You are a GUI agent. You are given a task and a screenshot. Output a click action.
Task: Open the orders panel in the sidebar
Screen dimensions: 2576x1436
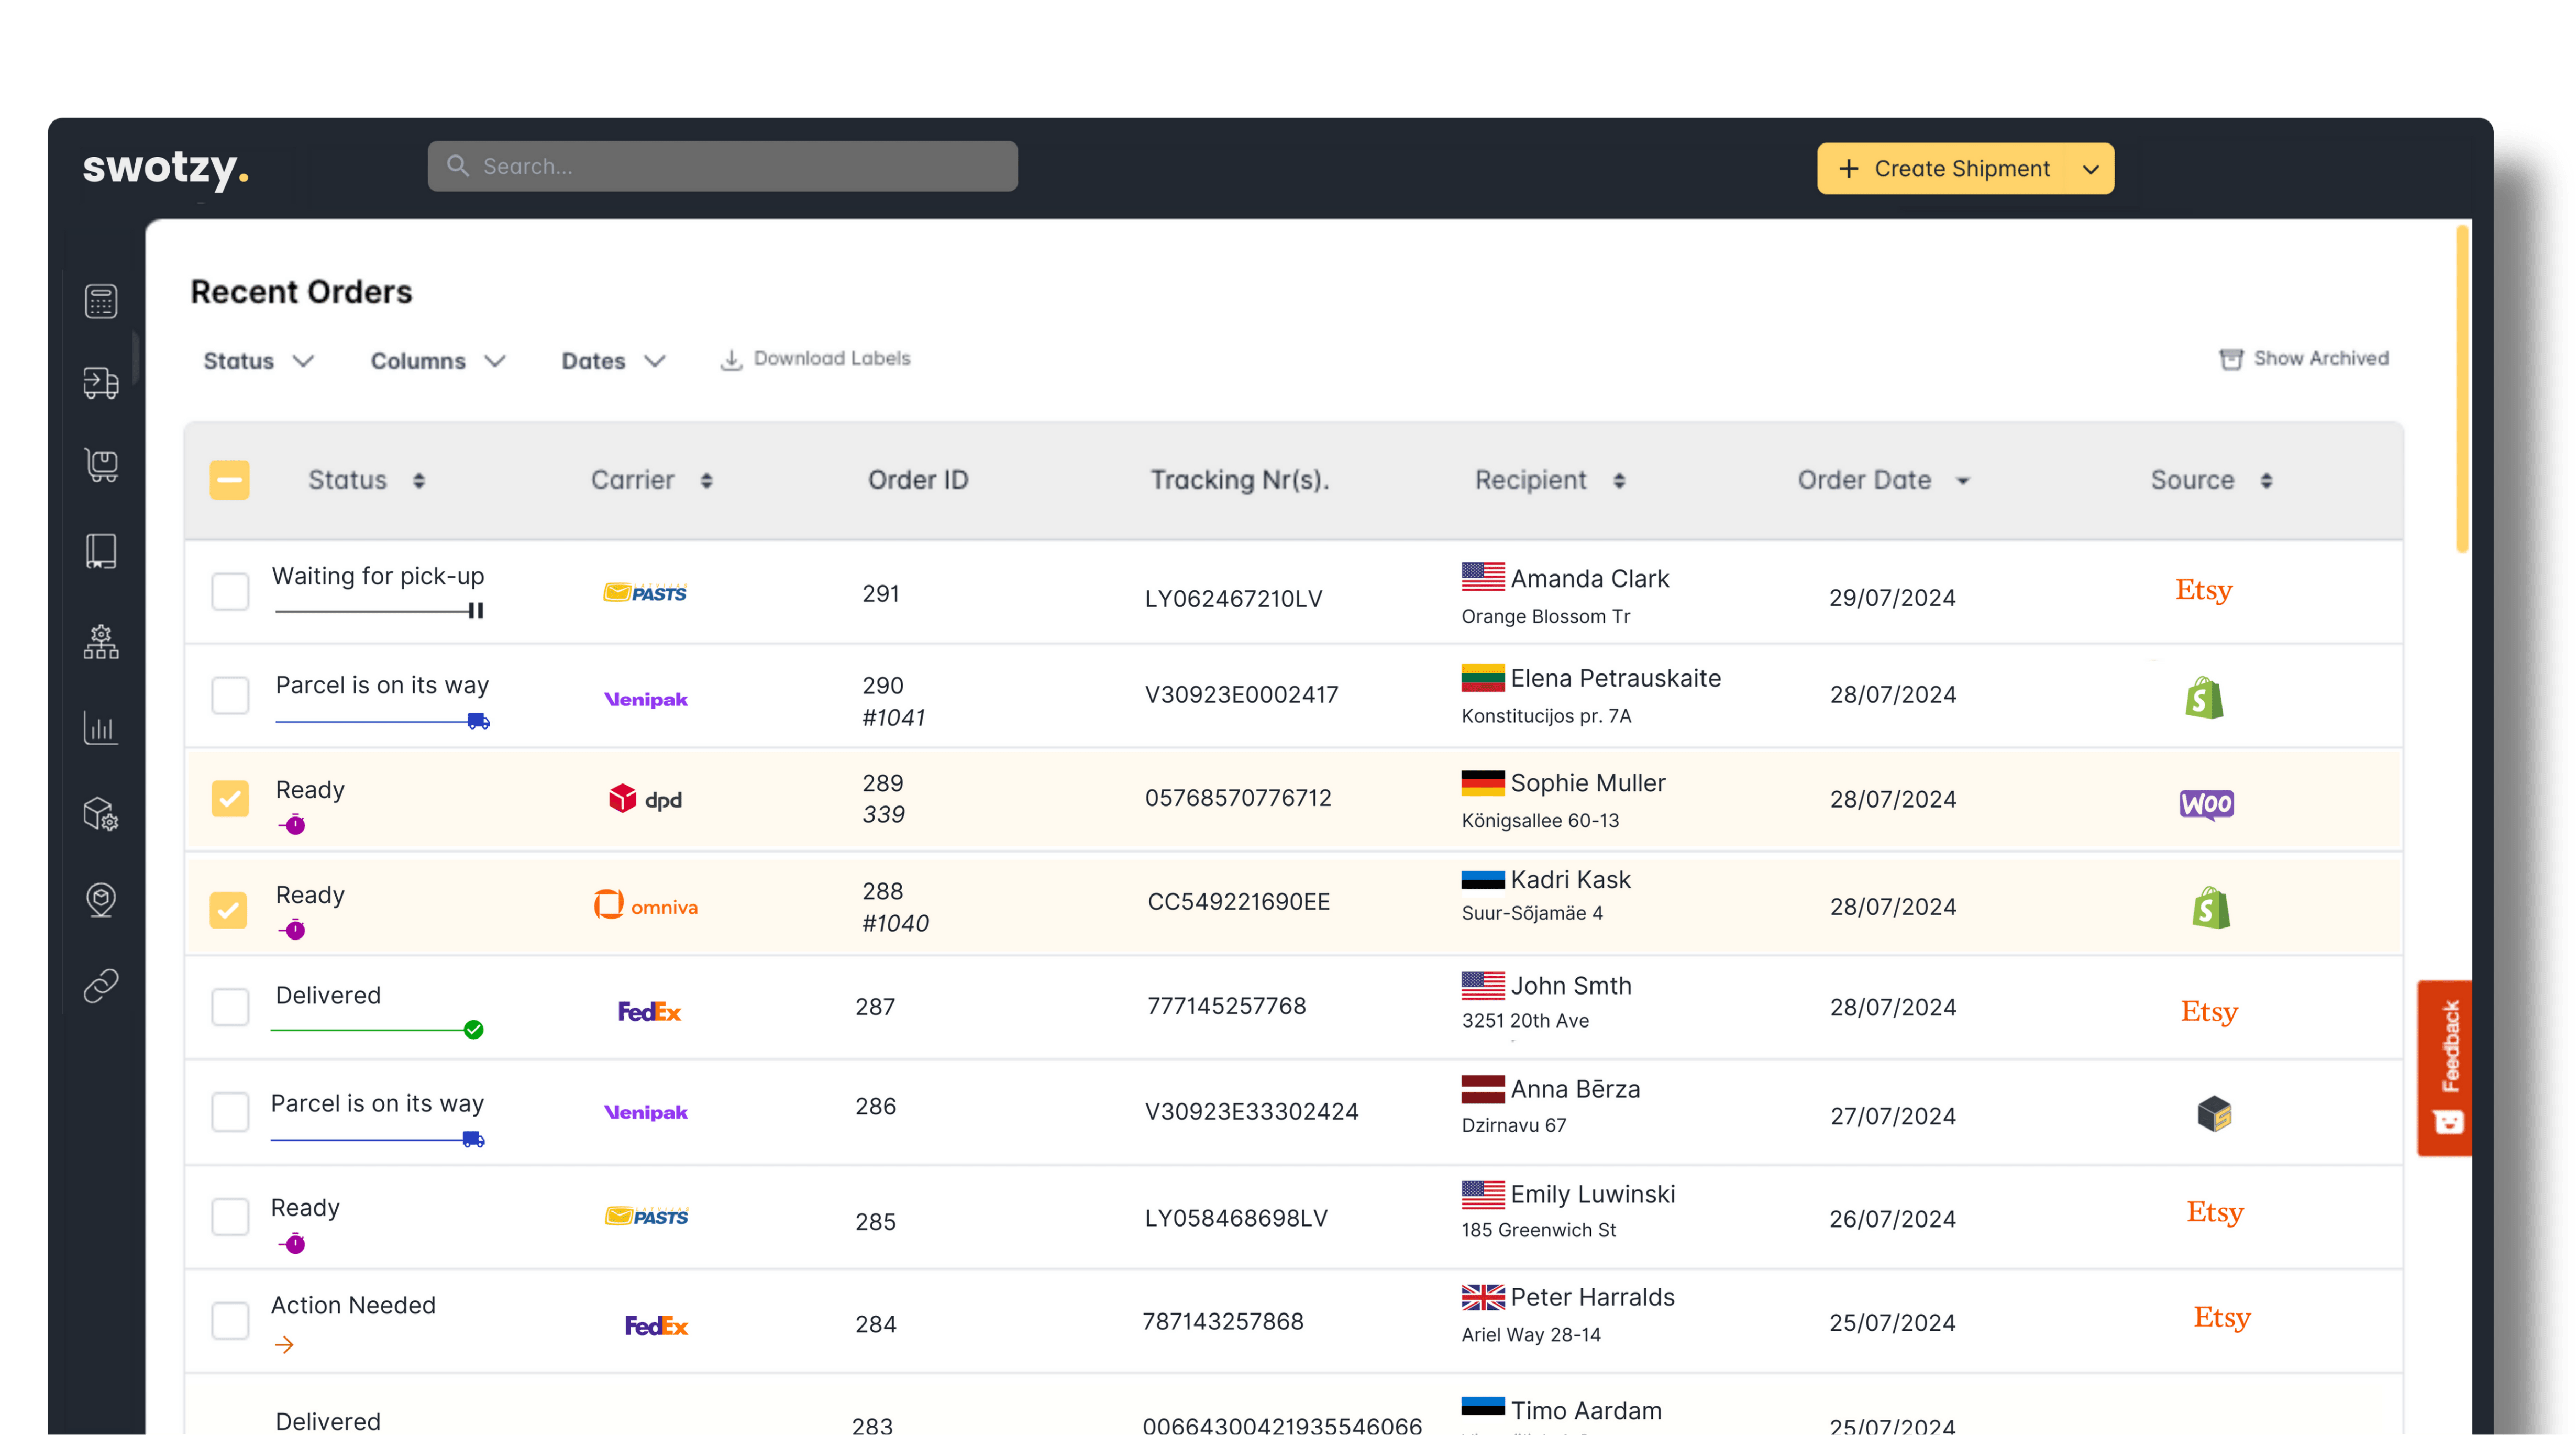click(x=100, y=300)
